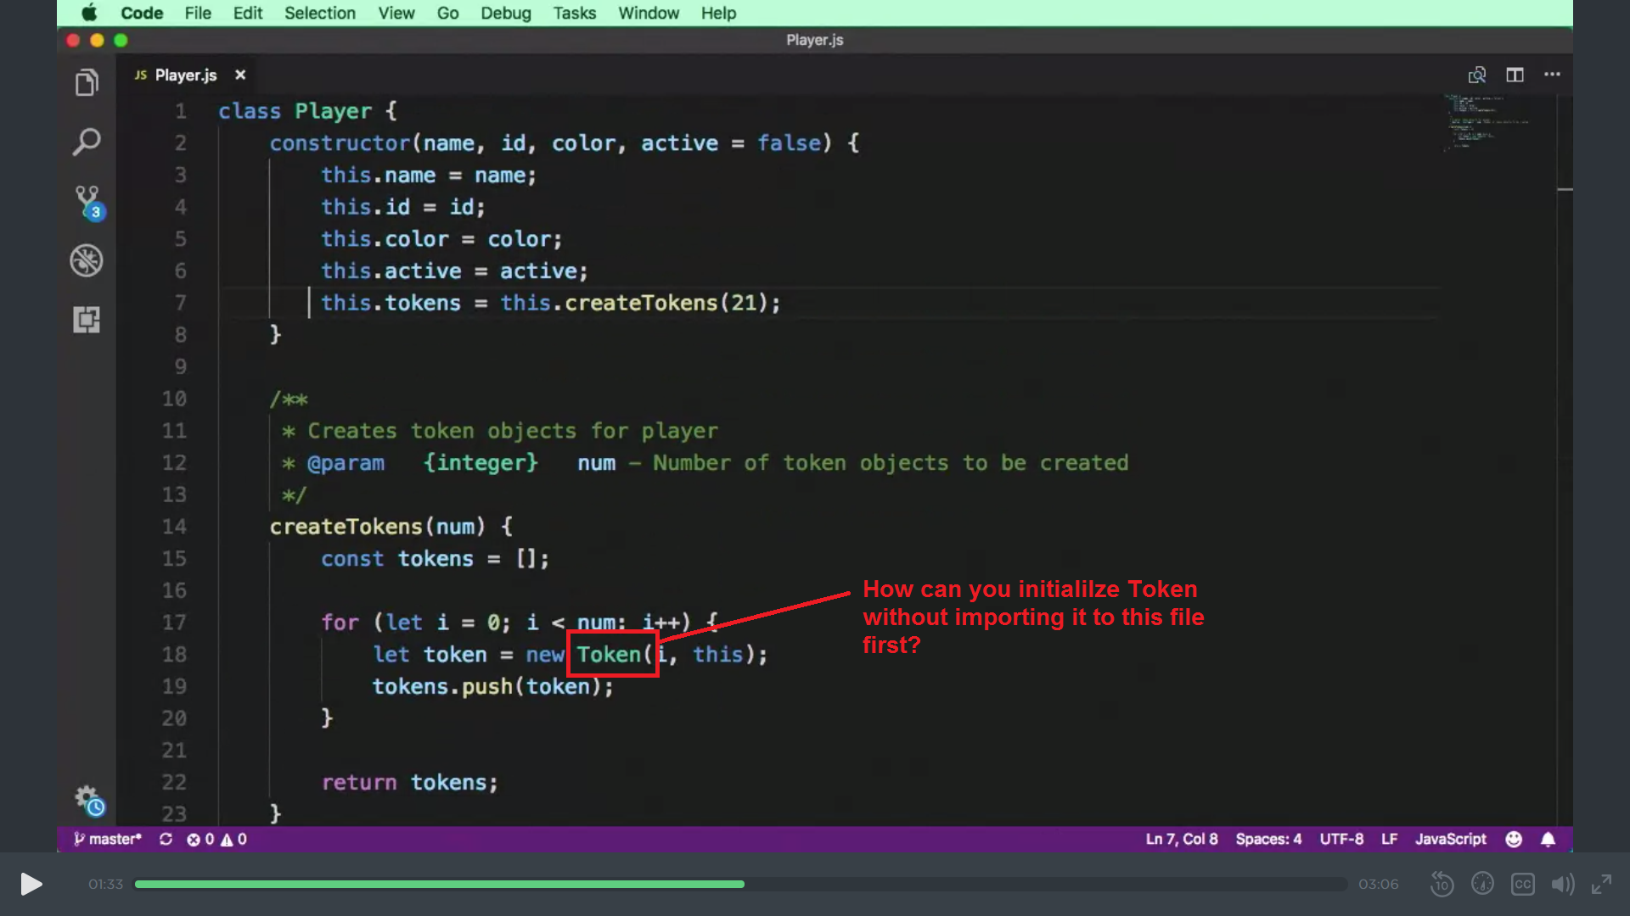Click the synchronize changes icon in status bar
The width and height of the screenshot is (1630, 916).
pos(166,839)
